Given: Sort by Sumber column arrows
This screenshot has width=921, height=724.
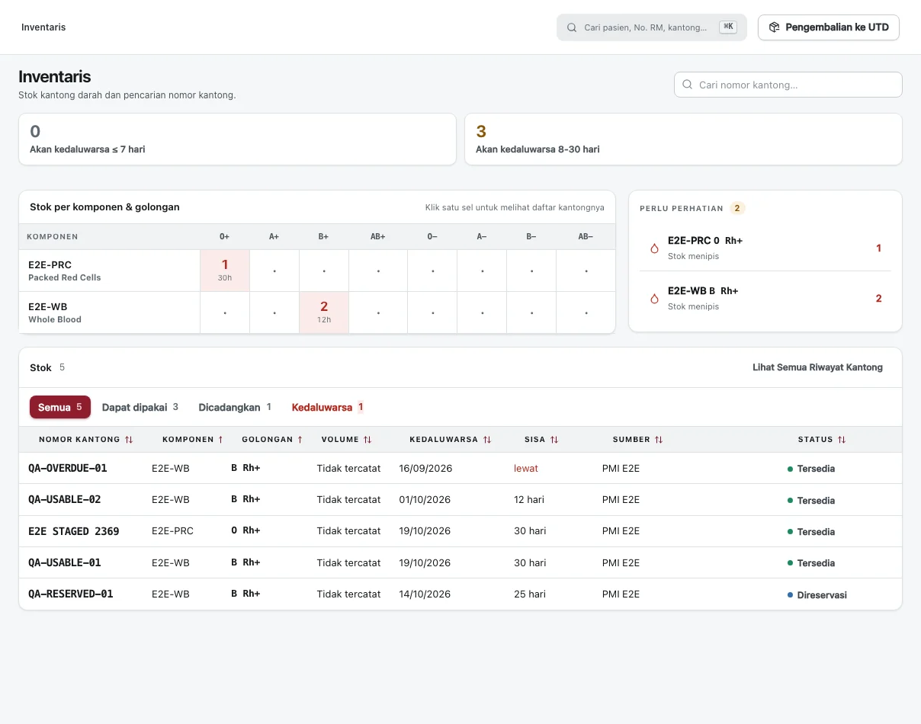Looking at the screenshot, I should tap(659, 440).
